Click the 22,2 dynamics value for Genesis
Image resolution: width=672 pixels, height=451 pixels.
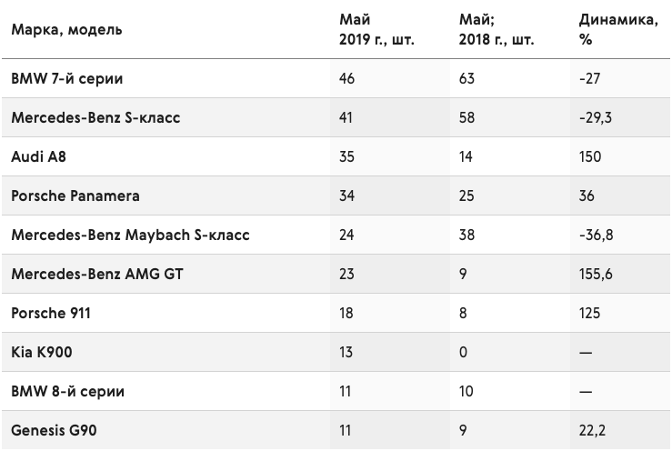[592, 430]
